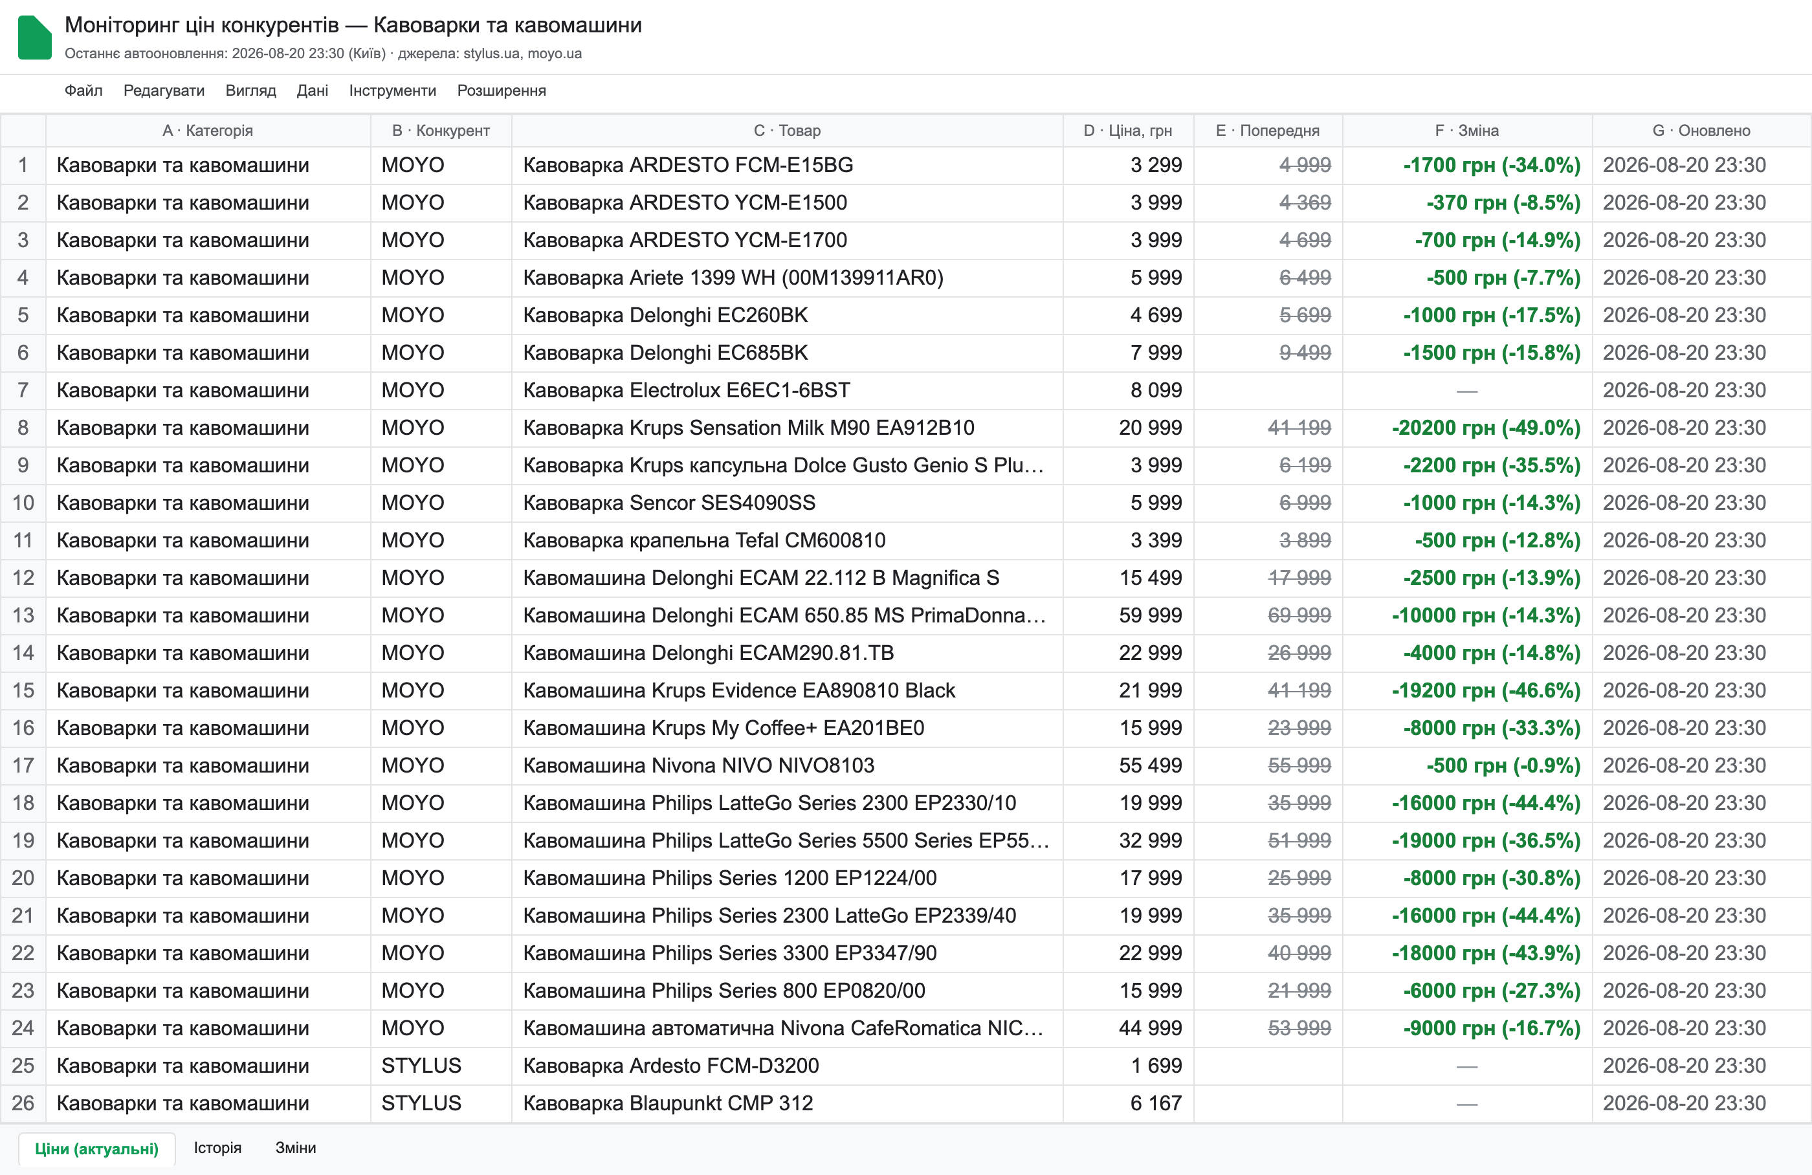This screenshot has width=1812, height=1175.
Task: Click cell Кавоварка Ariete 1399 WH
Action: click(x=787, y=278)
